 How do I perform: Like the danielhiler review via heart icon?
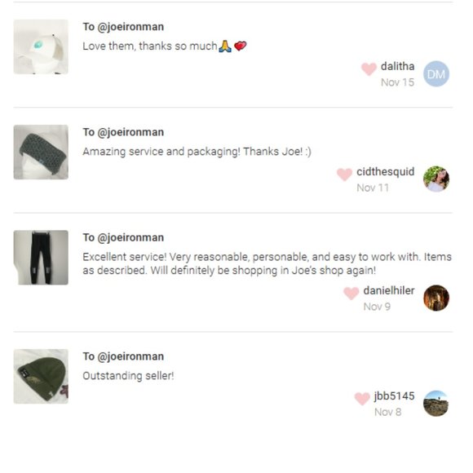click(x=351, y=294)
